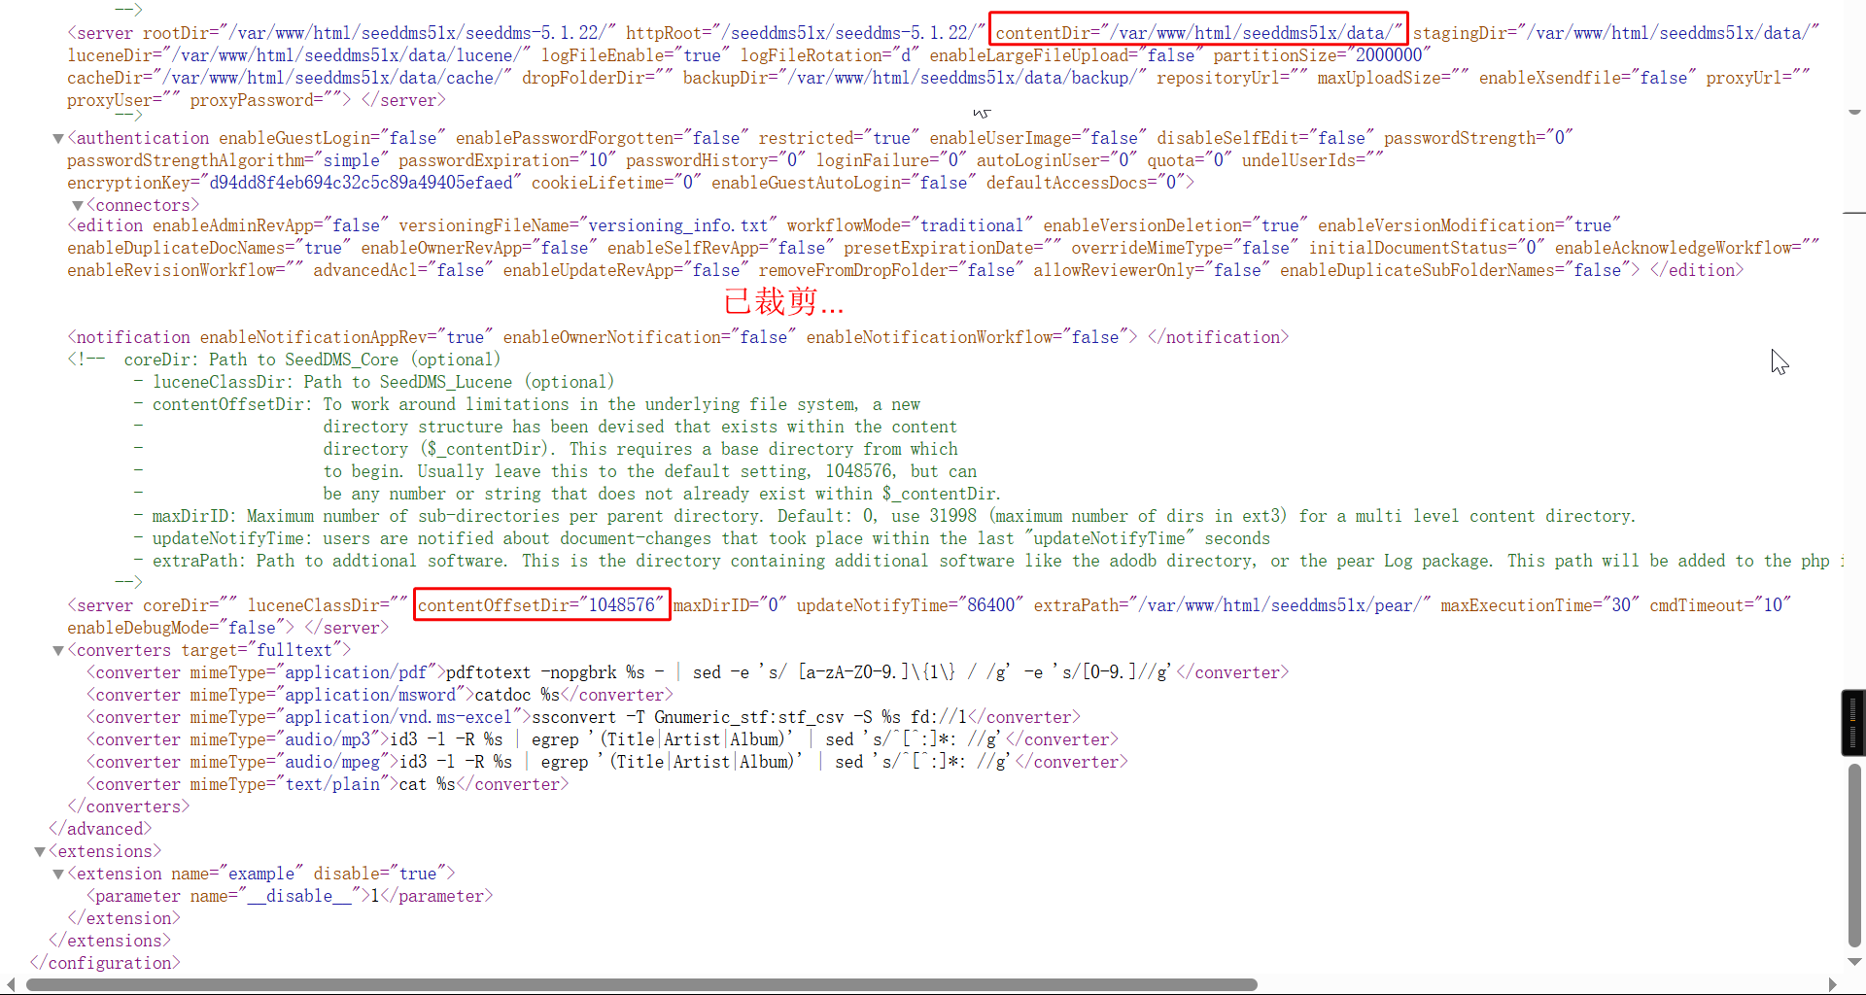Click the black grip handle on right edge
Viewport: 1866px width, 995px height.
(x=1853, y=722)
